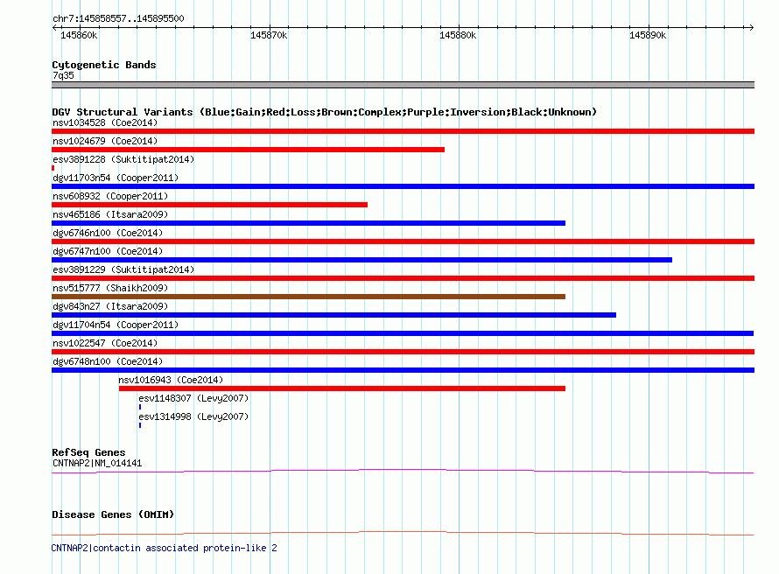Click the nsv465186 (Itsara2009) label
Screen dimensions: 779x574
110,214
